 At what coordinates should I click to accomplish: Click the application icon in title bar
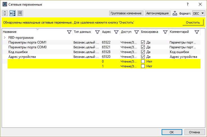point(5,4)
